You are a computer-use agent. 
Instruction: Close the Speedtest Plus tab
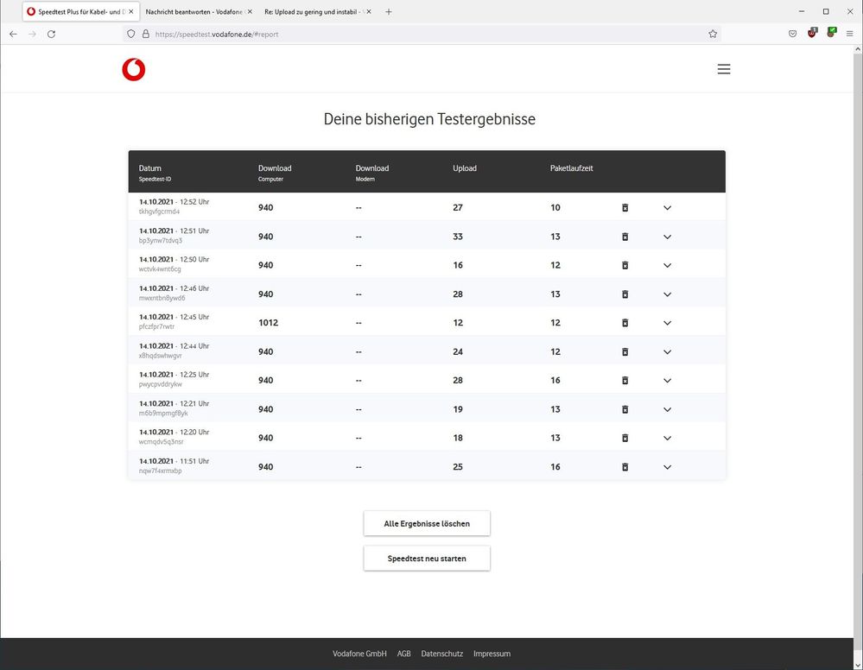pos(131,11)
